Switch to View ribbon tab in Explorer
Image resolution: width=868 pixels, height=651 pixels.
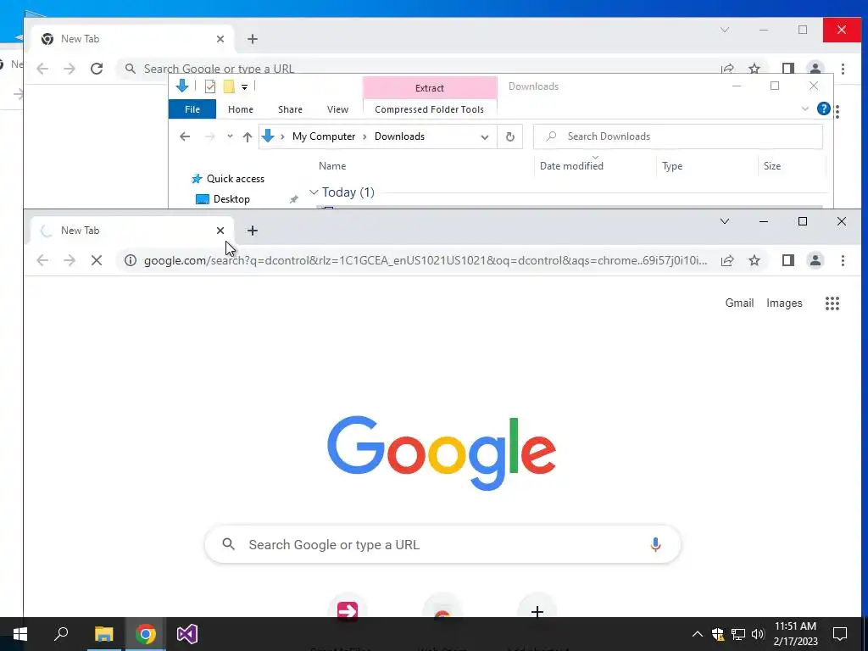[337, 109]
